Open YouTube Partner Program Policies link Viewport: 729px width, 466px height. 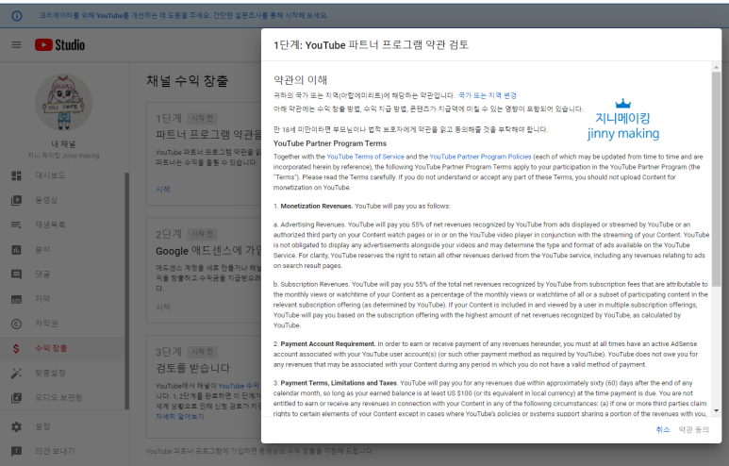pos(480,157)
